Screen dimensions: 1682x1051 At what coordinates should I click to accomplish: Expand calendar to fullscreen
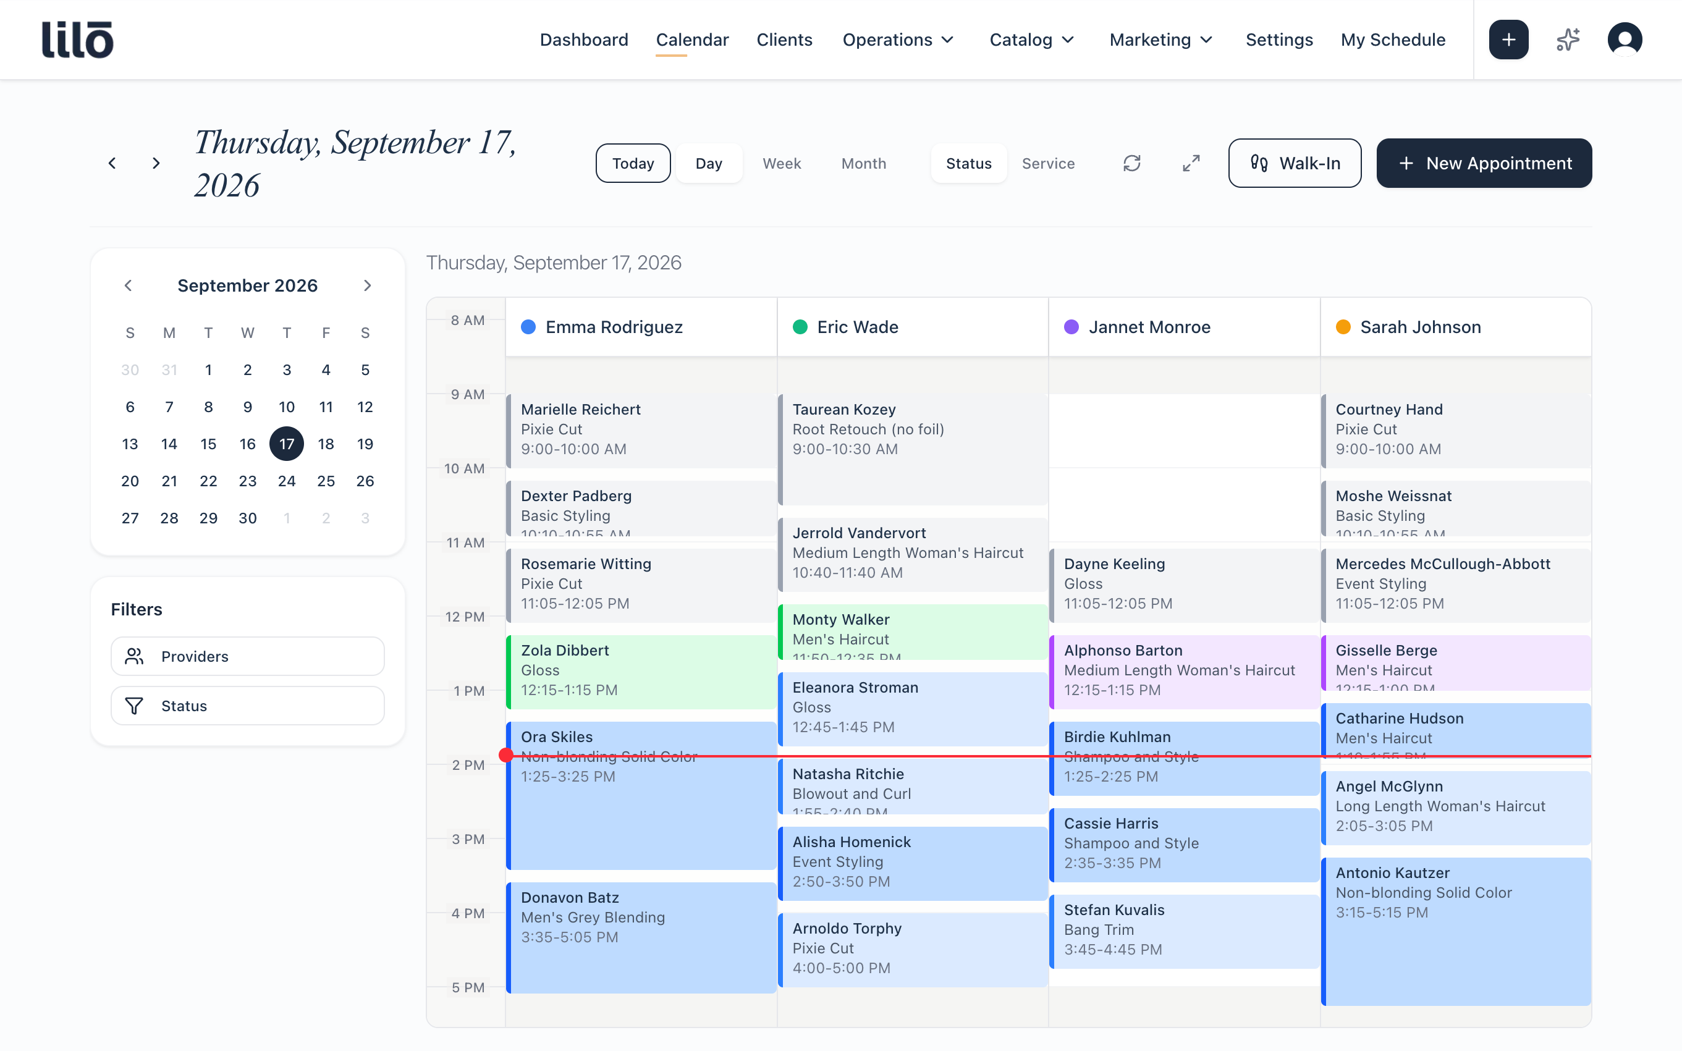click(x=1191, y=163)
